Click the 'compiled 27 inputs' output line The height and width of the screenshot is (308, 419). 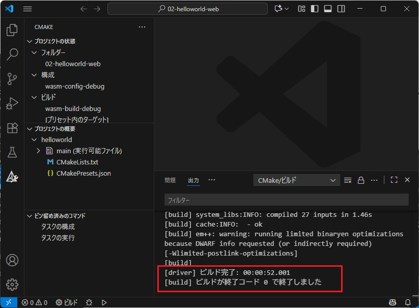click(x=268, y=215)
